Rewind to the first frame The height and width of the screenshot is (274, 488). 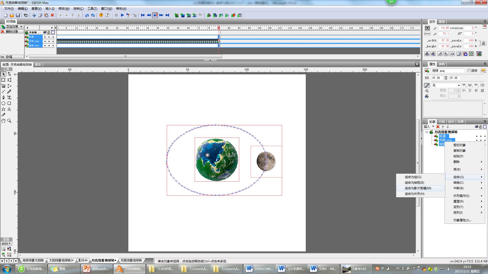(x=143, y=15)
